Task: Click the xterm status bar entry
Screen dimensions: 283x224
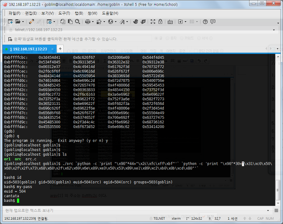Action: [x=176, y=218]
